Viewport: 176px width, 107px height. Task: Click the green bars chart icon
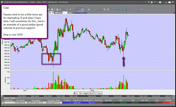[x=63, y=10]
